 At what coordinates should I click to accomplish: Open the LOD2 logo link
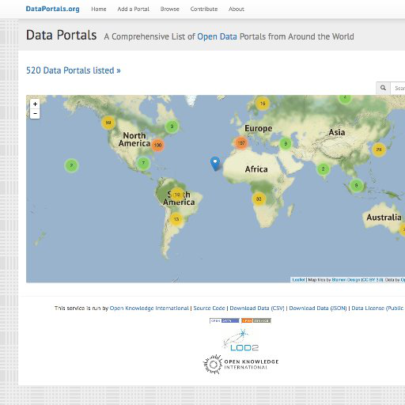click(240, 340)
